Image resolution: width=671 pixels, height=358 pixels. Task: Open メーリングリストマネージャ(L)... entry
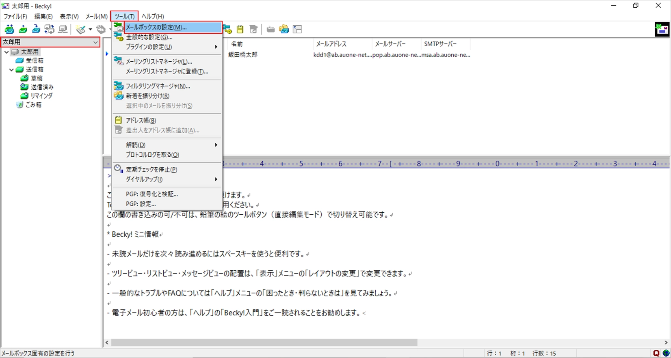[x=167, y=62]
